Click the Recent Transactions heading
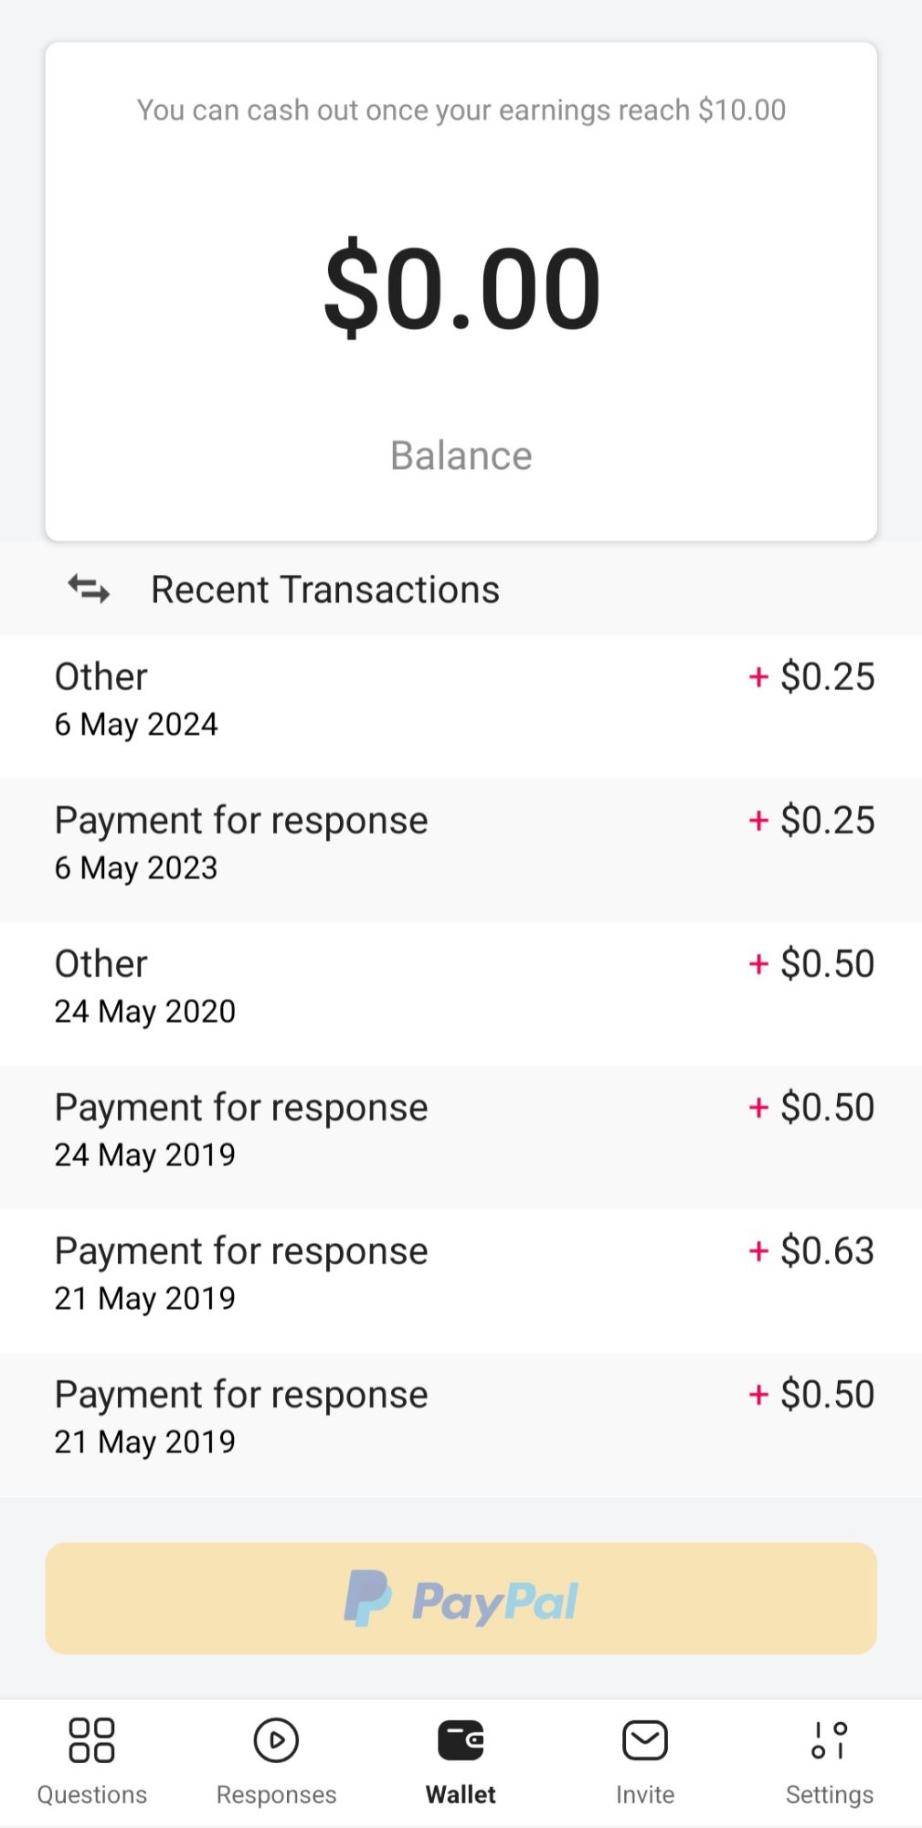922x1828 pixels. (325, 590)
